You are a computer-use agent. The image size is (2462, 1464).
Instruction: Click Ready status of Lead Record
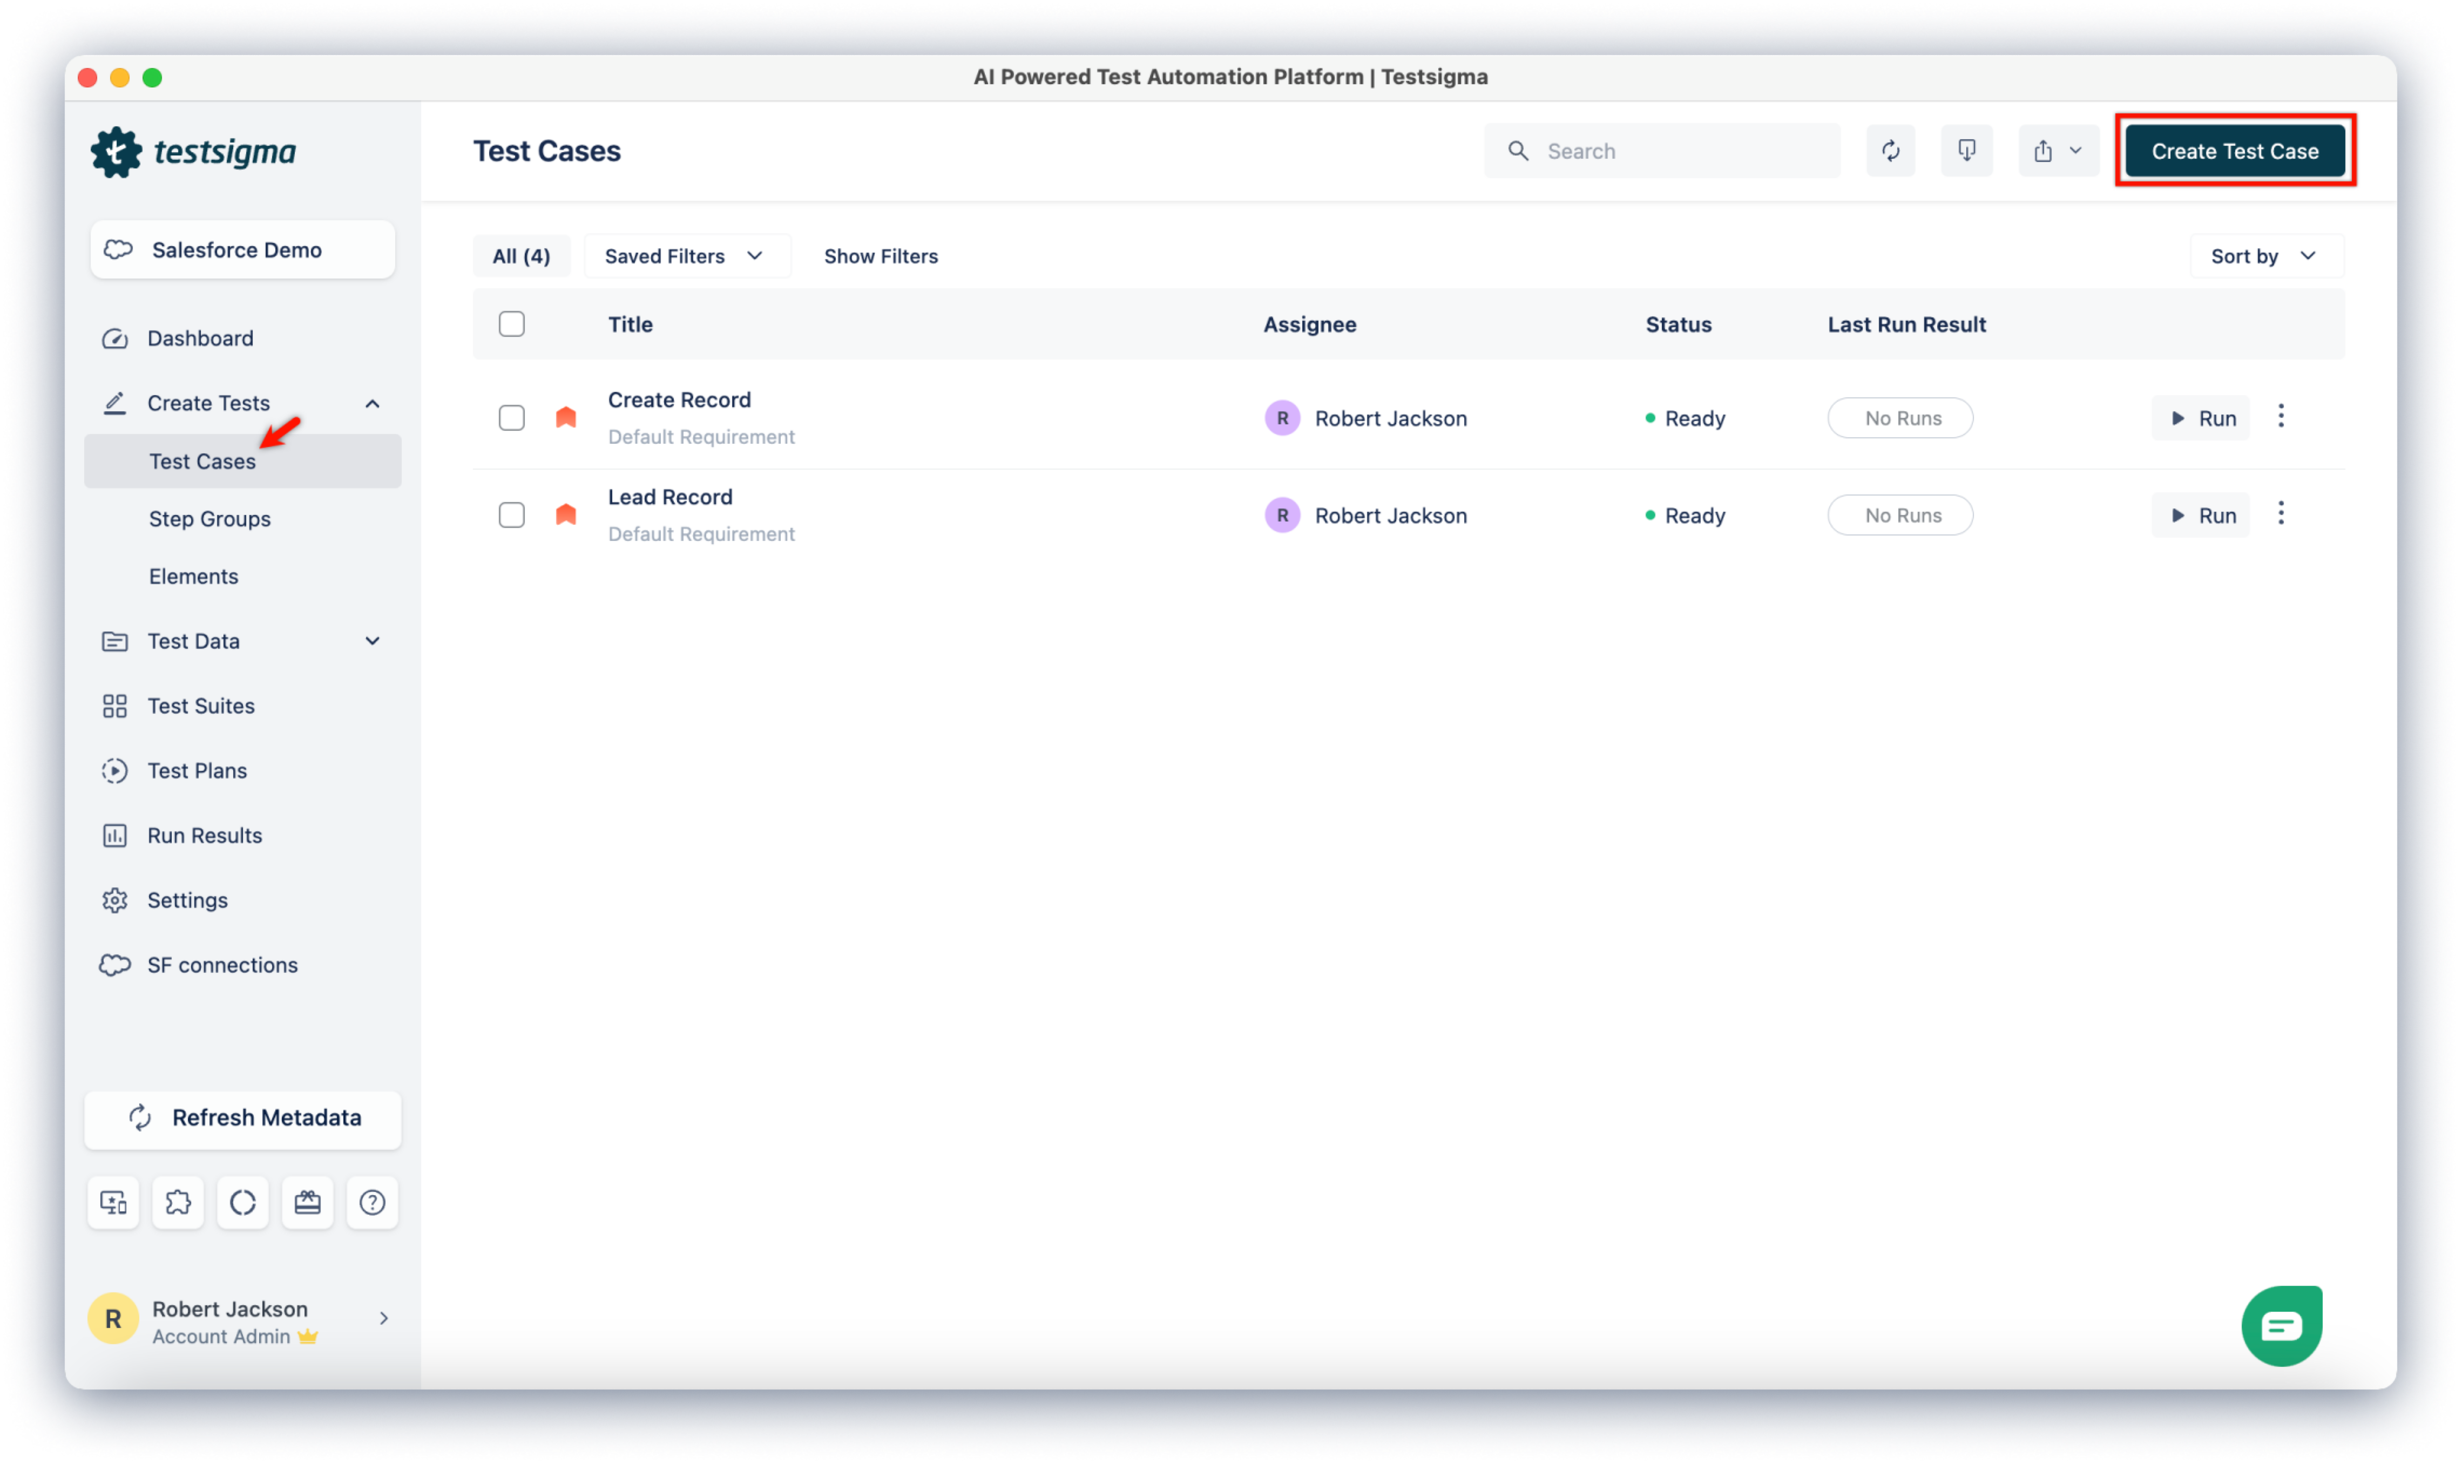tap(1686, 515)
